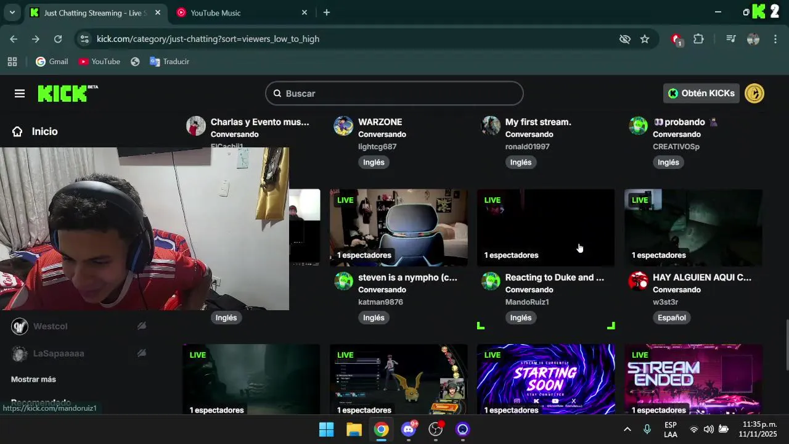789x444 pixels.
Task: Open Reacting to Duke stream thumbnail
Action: (x=546, y=228)
